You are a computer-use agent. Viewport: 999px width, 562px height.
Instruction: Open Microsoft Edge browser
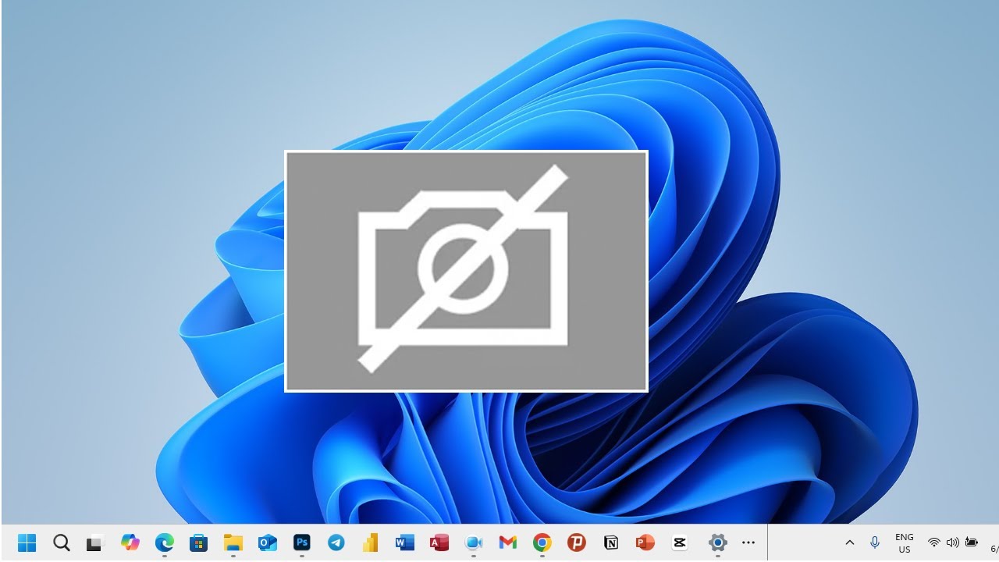[x=165, y=542]
